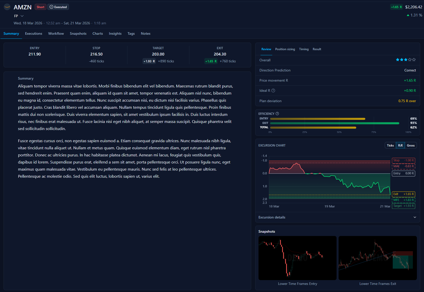Open Lower Time Frames Entry snapshot
This screenshot has width=424, height=292.
(298, 258)
